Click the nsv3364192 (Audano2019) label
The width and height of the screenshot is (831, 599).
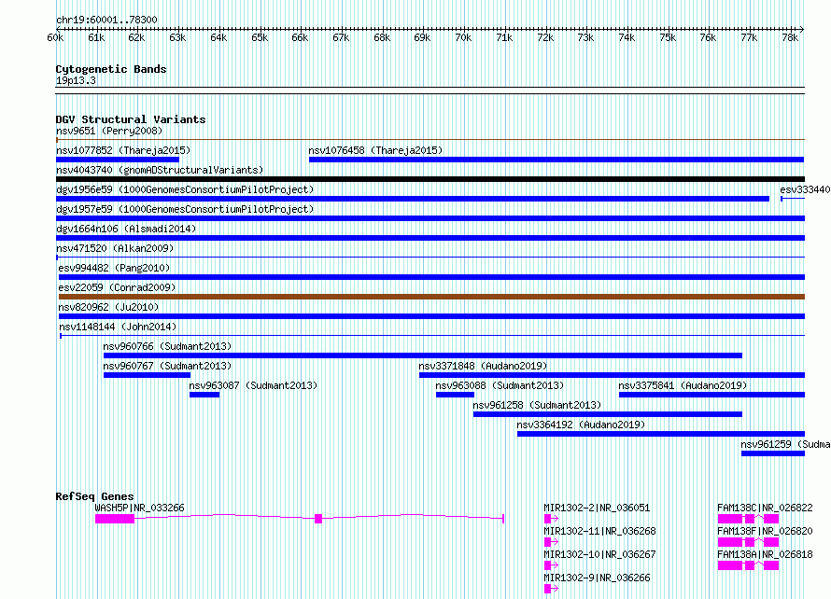[581, 425]
